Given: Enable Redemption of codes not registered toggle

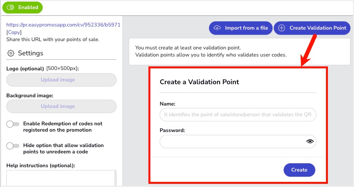Looking at the screenshot, I should coord(13,124).
